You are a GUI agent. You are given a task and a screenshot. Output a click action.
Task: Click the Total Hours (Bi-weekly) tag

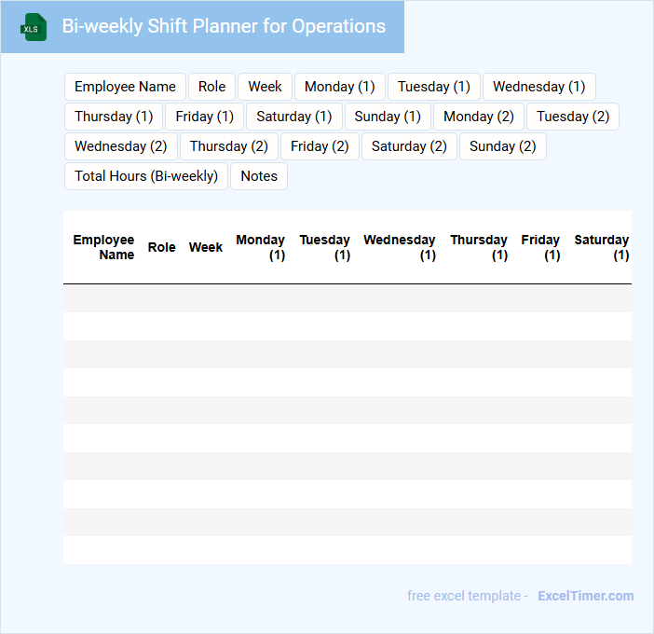(145, 176)
